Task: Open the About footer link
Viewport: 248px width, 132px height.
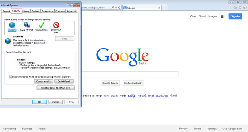Action: 42,129
